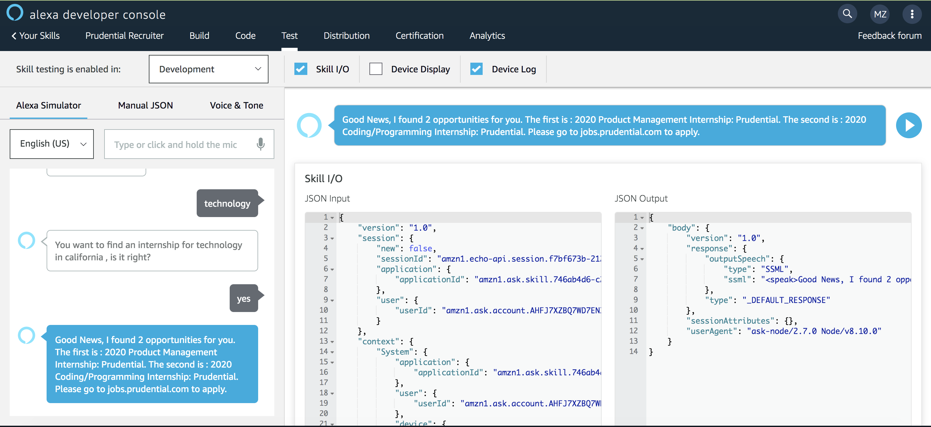Collapse the "outputSpeech" fold in JSON Output

click(642, 259)
